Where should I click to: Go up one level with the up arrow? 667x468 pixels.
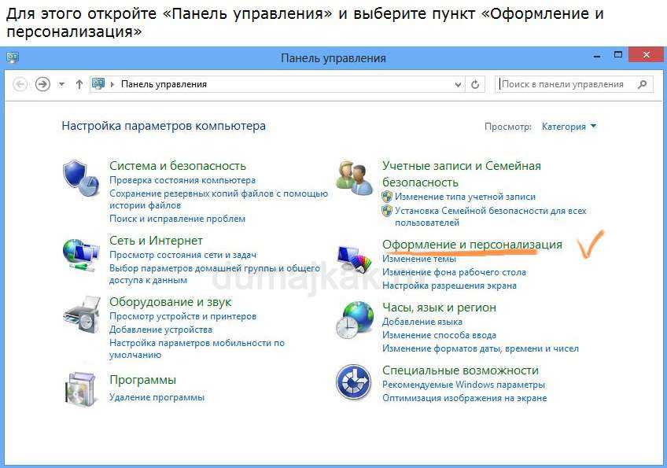click(79, 84)
